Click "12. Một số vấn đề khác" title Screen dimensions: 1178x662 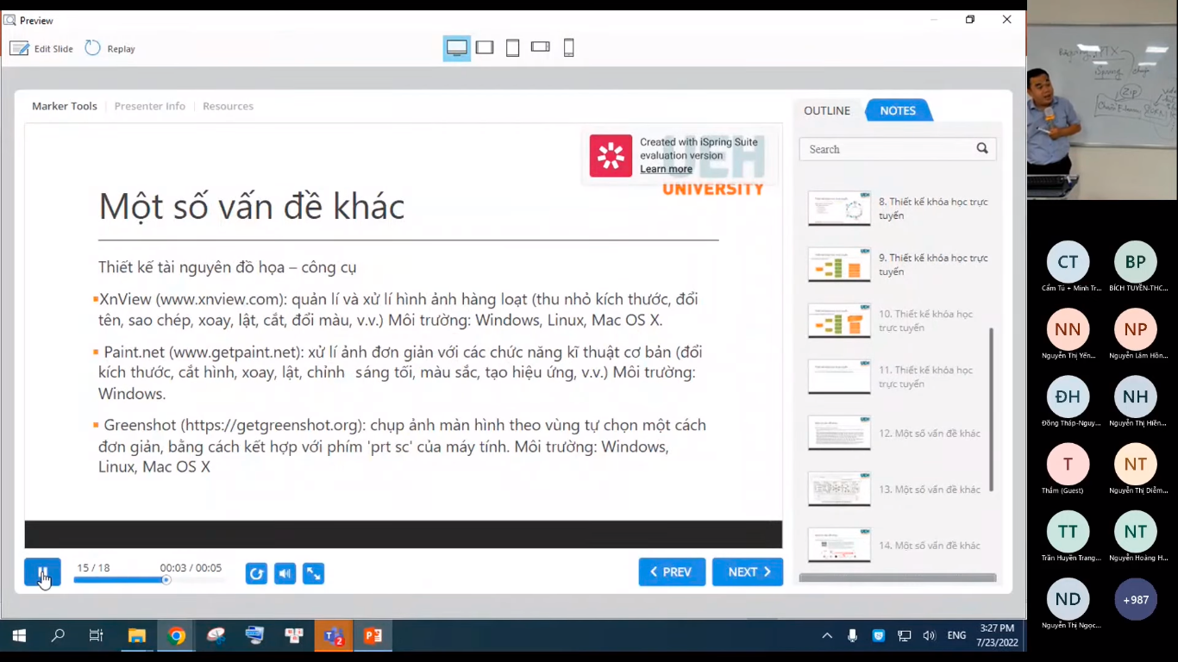click(x=930, y=434)
